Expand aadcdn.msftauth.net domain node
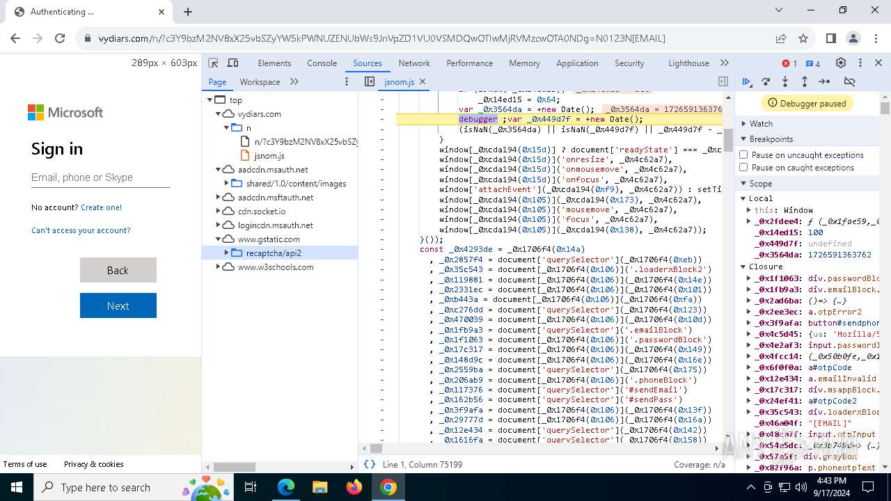 (x=218, y=197)
